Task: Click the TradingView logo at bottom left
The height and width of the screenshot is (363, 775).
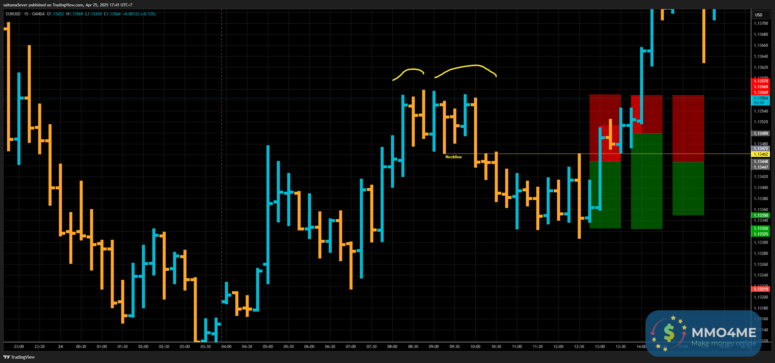Action: point(19,357)
